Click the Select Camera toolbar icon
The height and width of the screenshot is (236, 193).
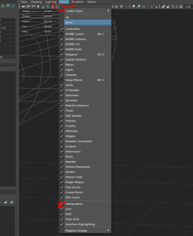point(24,7)
